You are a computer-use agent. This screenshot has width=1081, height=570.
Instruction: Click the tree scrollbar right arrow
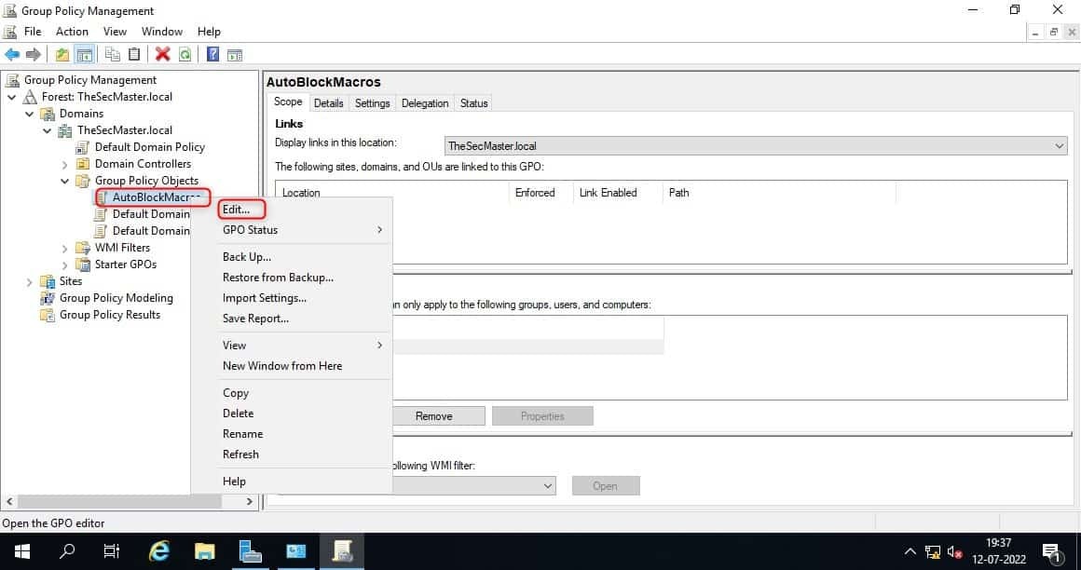click(x=250, y=502)
